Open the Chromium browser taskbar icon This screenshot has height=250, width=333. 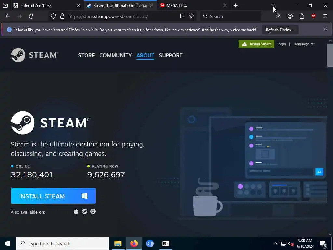click(150, 243)
